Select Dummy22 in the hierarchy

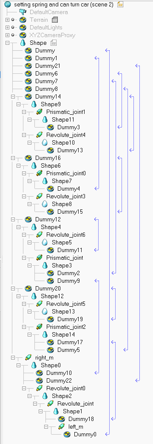pyautogui.click(x=59, y=380)
